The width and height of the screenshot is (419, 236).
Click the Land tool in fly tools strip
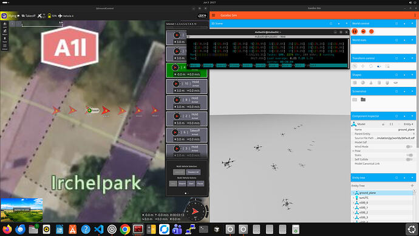(x=5, y=26)
